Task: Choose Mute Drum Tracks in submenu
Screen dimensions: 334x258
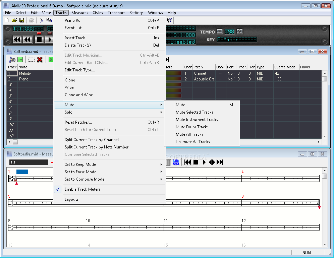Action: (202, 127)
